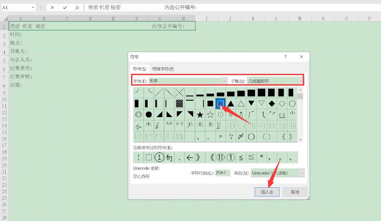Open the 来自 Unicode source dropdown
The height and width of the screenshot is (221, 381).
click(301, 173)
